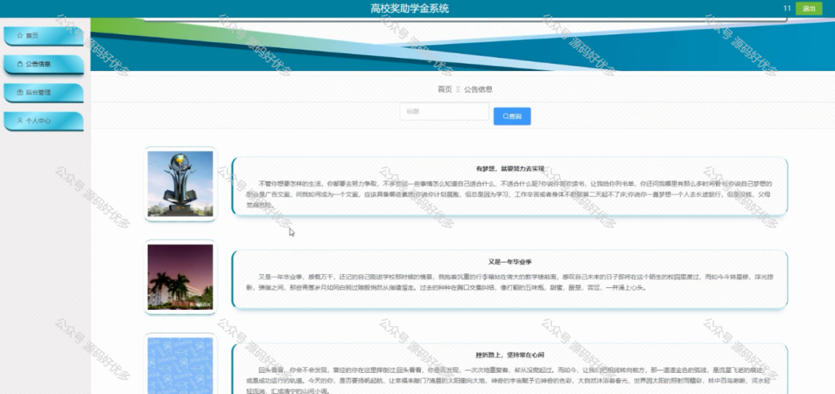Viewport: 835px width, 394px height.
Task: Click the paragraph beginning 不管你想要怎样的生活
Action: [x=509, y=194]
